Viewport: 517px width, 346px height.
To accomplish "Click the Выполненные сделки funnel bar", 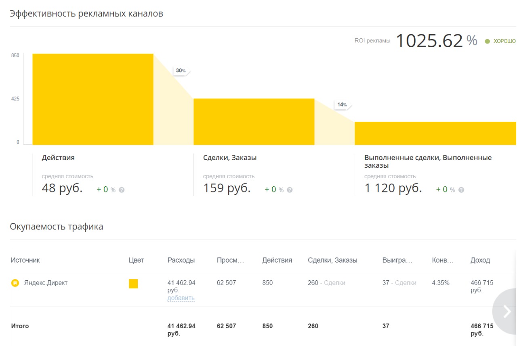I will [435, 133].
